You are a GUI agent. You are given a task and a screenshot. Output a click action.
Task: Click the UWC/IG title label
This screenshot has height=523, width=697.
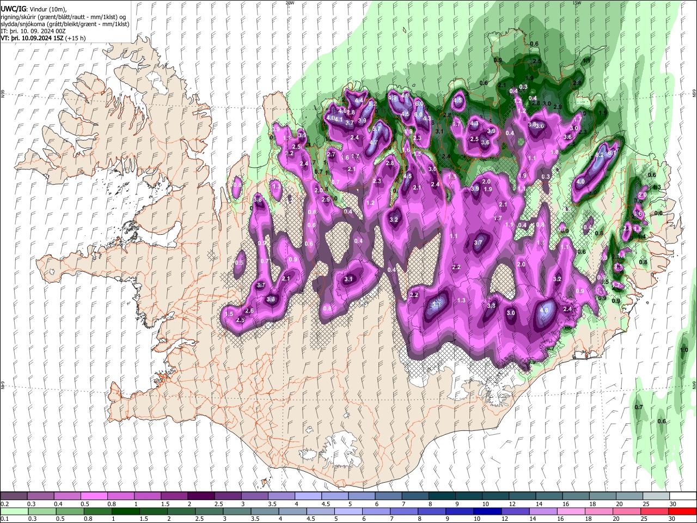[13, 9]
